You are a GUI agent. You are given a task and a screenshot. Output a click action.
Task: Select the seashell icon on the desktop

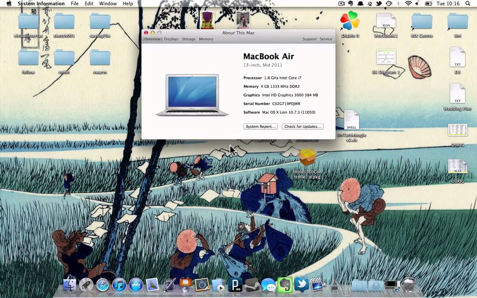419,67
